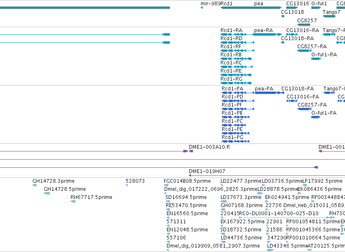Click the CG13016-RA transcript

(x=292, y=34)
